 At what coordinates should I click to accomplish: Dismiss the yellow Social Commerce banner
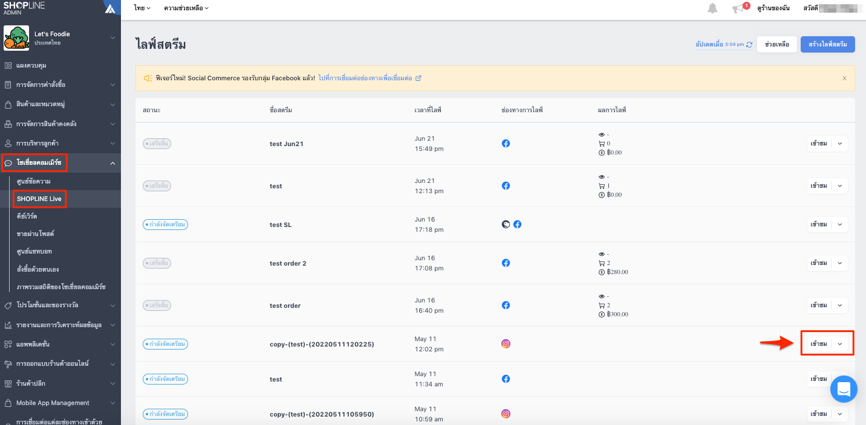click(x=844, y=78)
